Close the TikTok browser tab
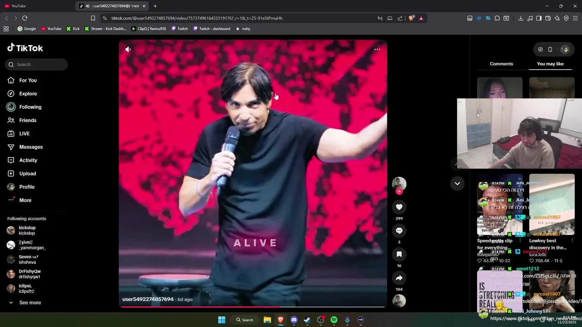 (144, 6)
